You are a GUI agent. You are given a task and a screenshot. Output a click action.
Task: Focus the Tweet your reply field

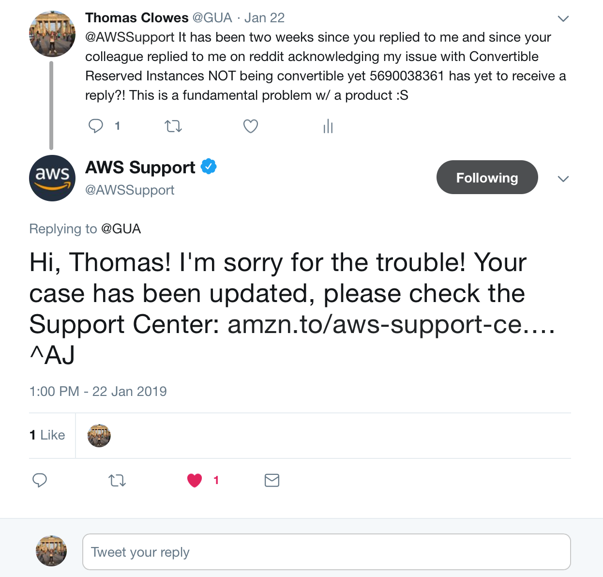(x=327, y=552)
